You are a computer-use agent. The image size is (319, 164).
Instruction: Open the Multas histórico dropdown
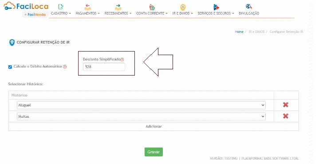click(x=141, y=116)
